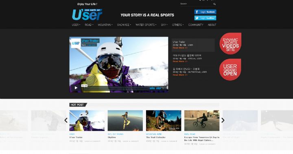Click inside the Search input field

[x=196, y=4]
